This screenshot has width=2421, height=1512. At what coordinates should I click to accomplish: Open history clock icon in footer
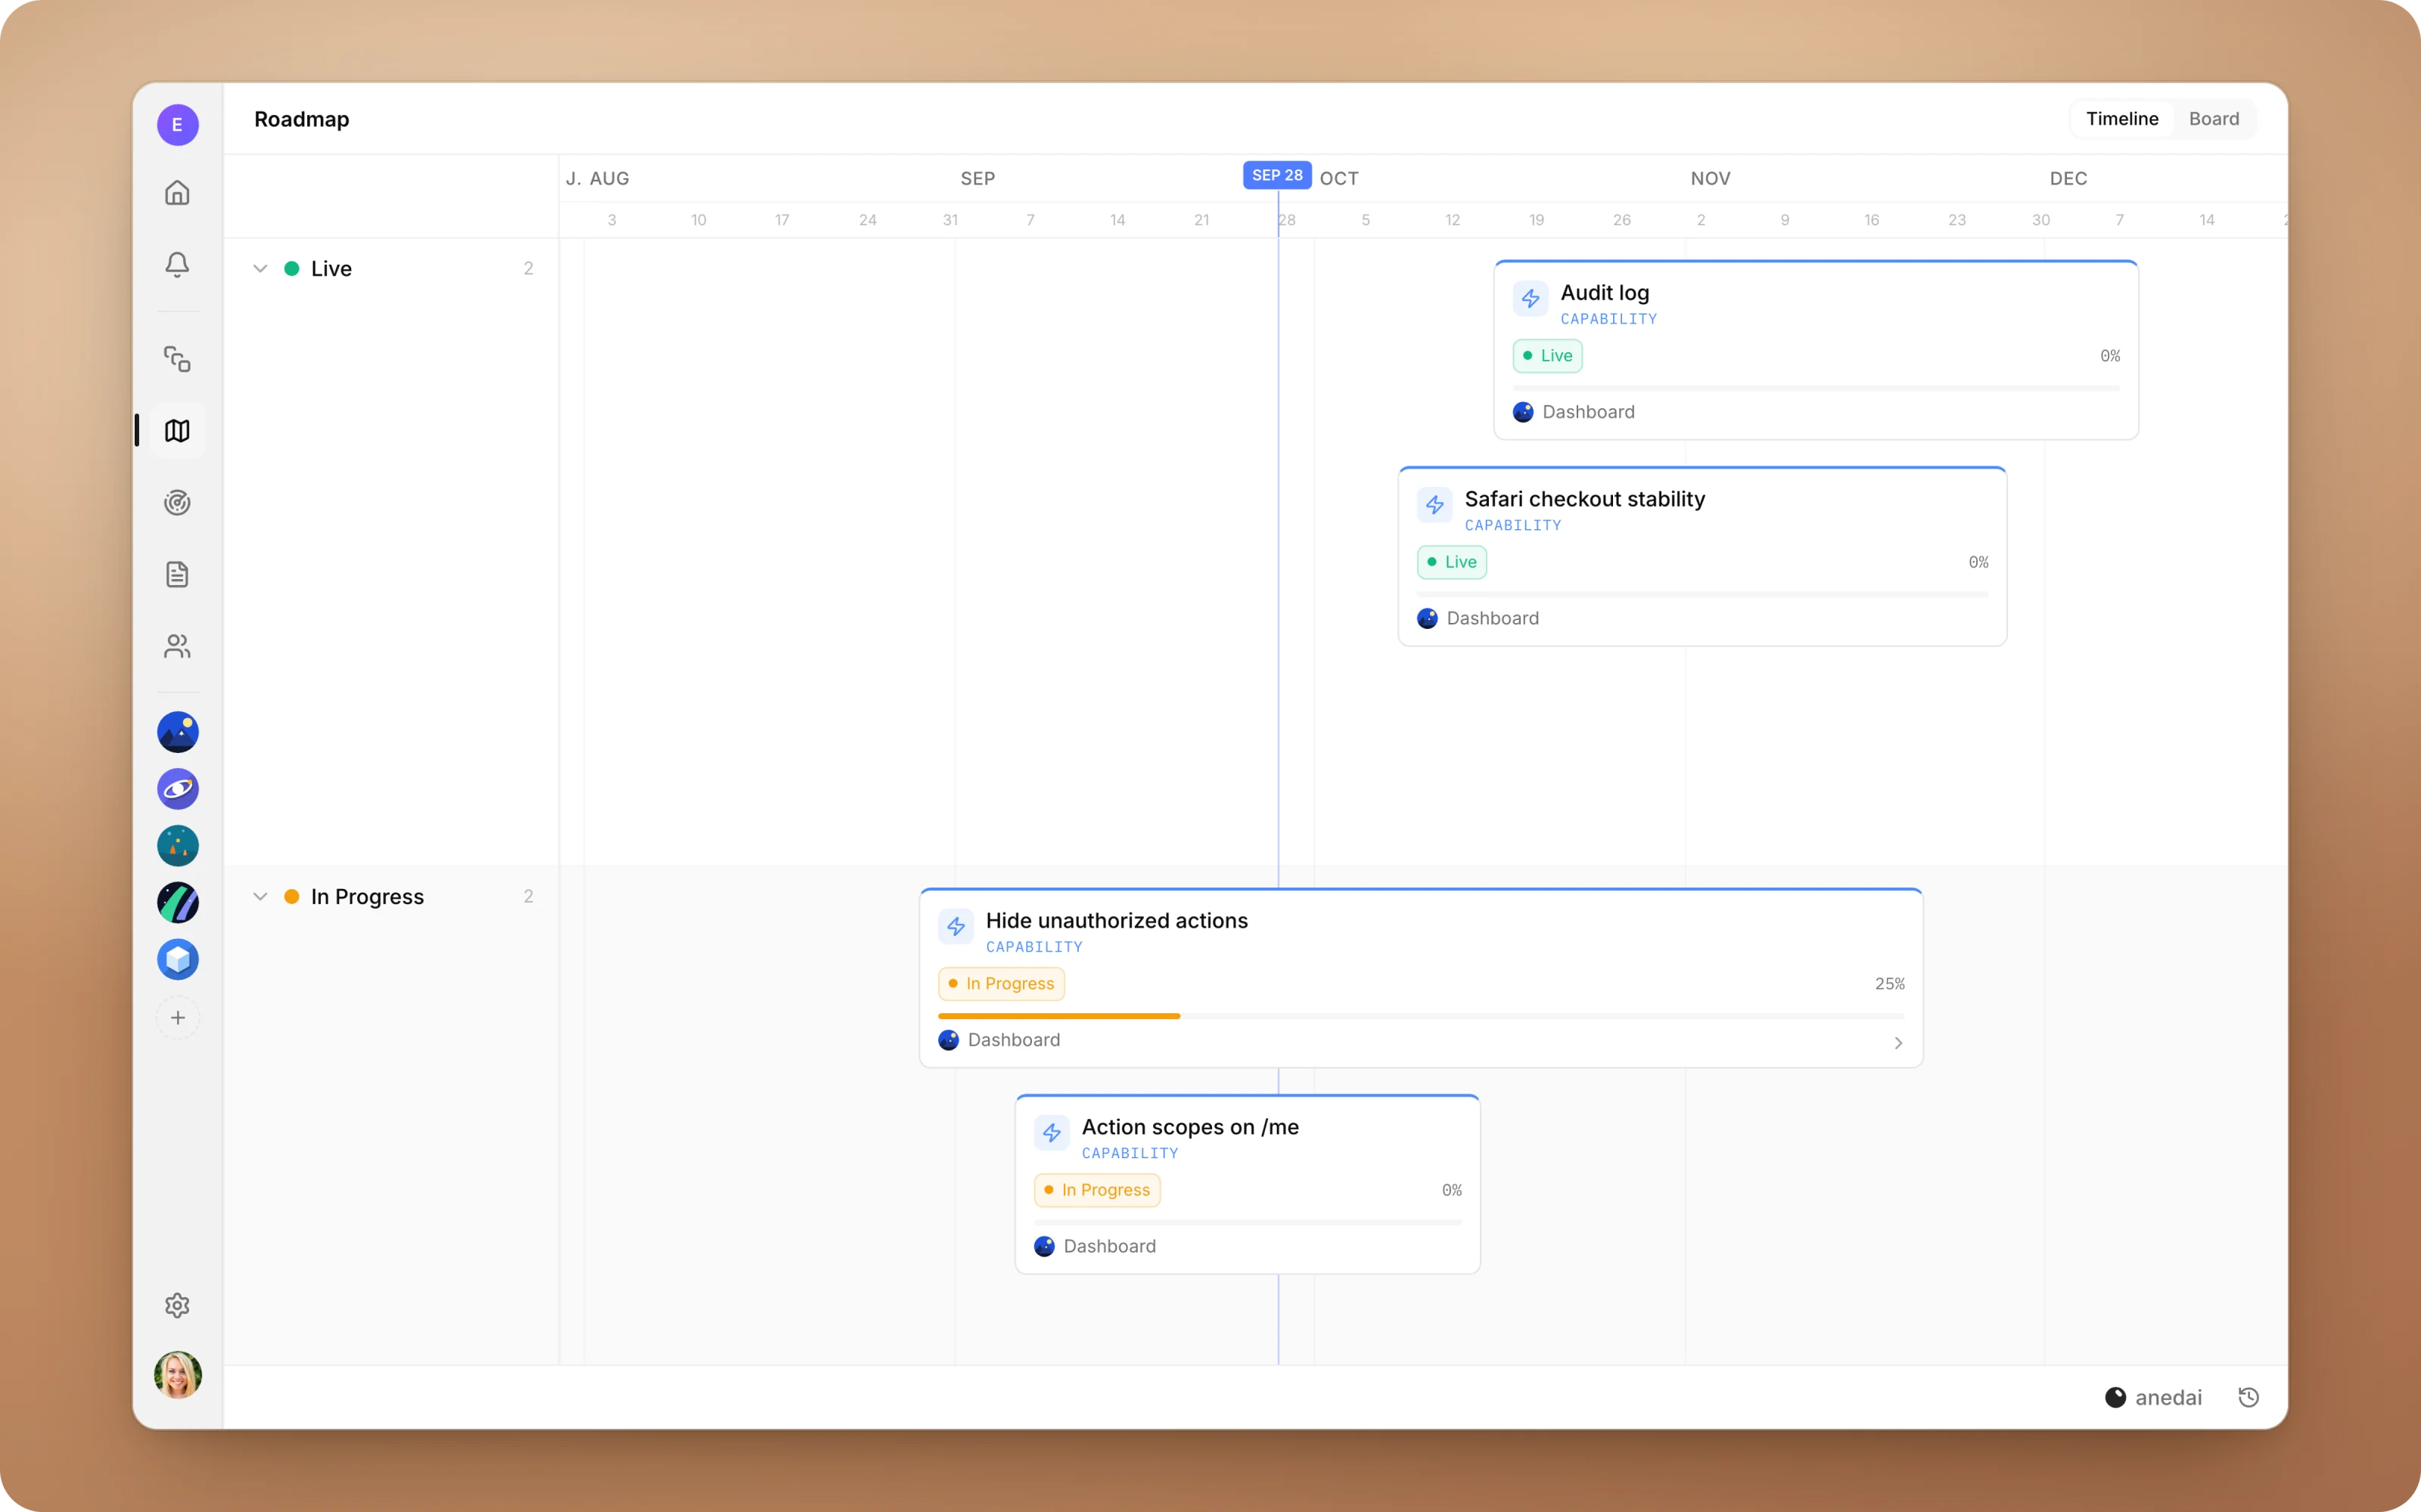click(x=2248, y=1397)
